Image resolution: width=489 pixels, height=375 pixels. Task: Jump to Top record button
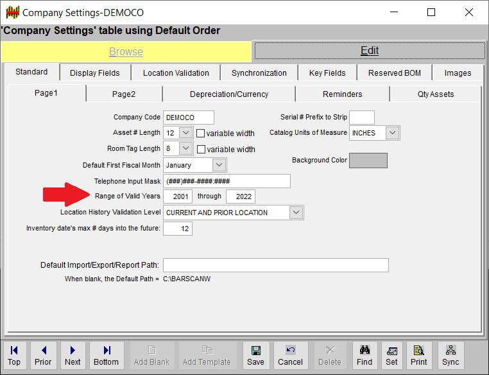coord(14,355)
